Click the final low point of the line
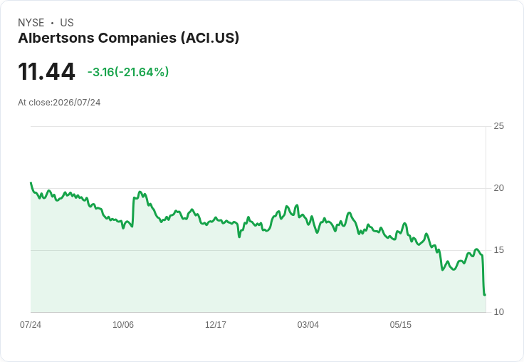This screenshot has height=362, width=524. coord(485,295)
